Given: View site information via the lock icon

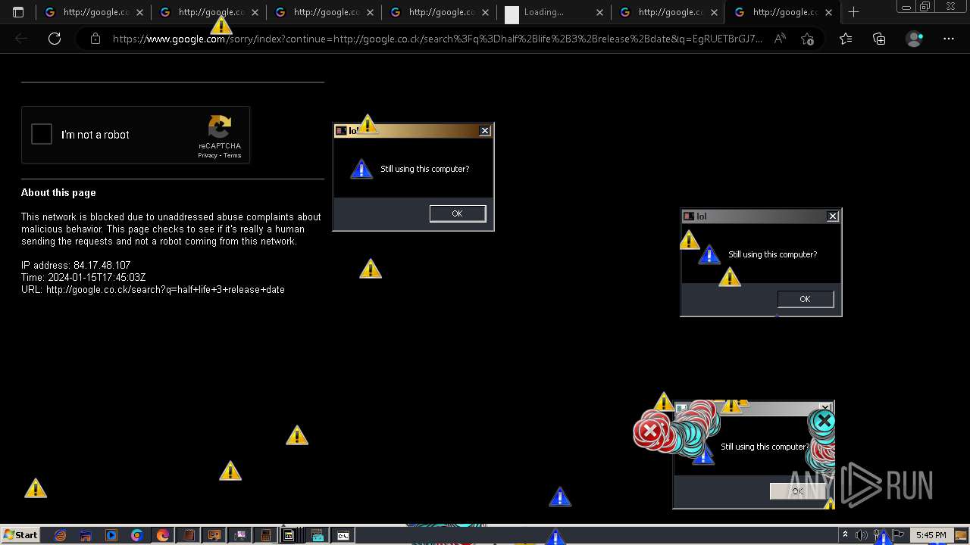Looking at the screenshot, I should (x=95, y=39).
